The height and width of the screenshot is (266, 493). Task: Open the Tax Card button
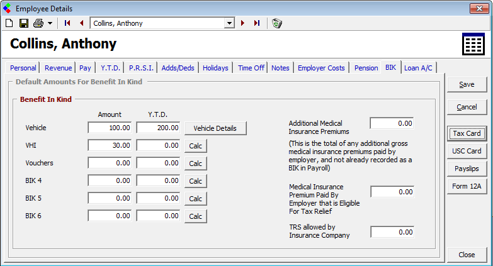(467, 133)
